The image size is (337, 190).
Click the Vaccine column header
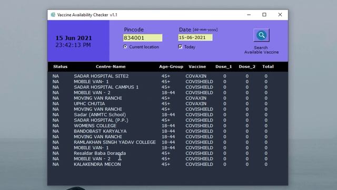click(x=197, y=66)
